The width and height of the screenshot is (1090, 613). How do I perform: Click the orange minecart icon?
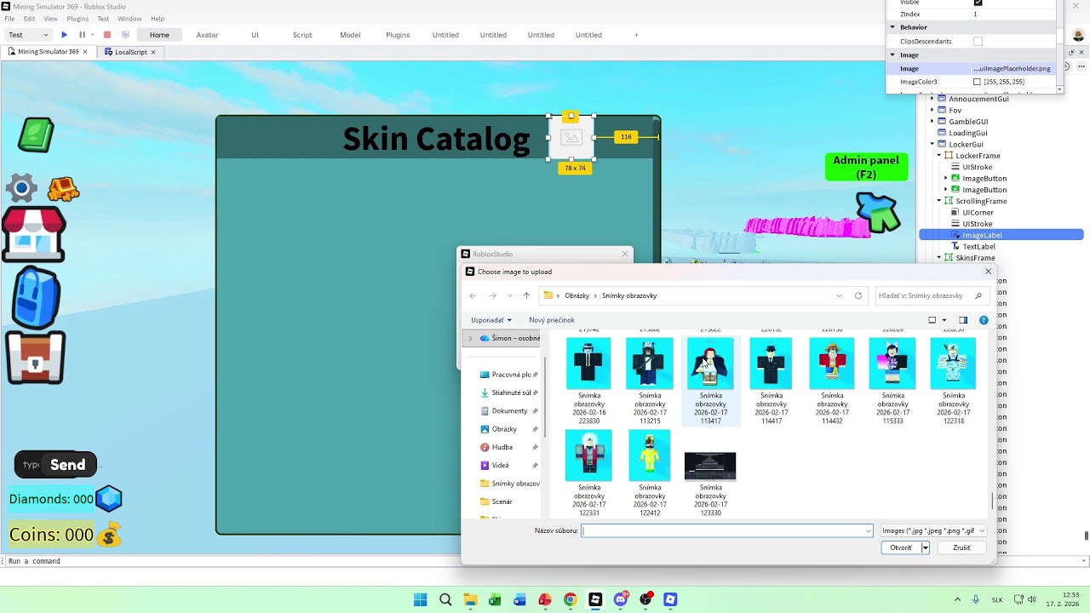coord(63,188)
